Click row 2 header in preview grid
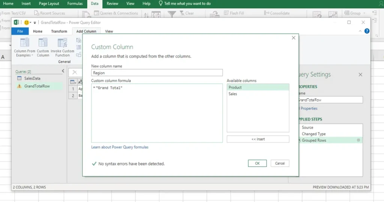384x202 pixels. coord(73,96)
